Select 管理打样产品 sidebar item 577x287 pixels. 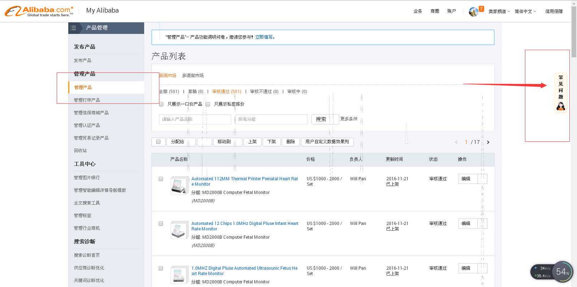tap(87, 100)
